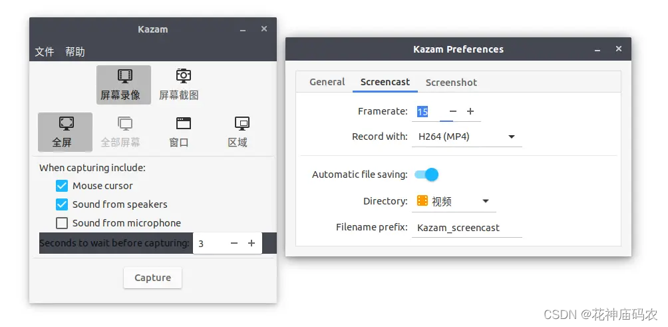Open the 文件 menu in Kazam
668x327 pixels.
(x=45, y=52)
